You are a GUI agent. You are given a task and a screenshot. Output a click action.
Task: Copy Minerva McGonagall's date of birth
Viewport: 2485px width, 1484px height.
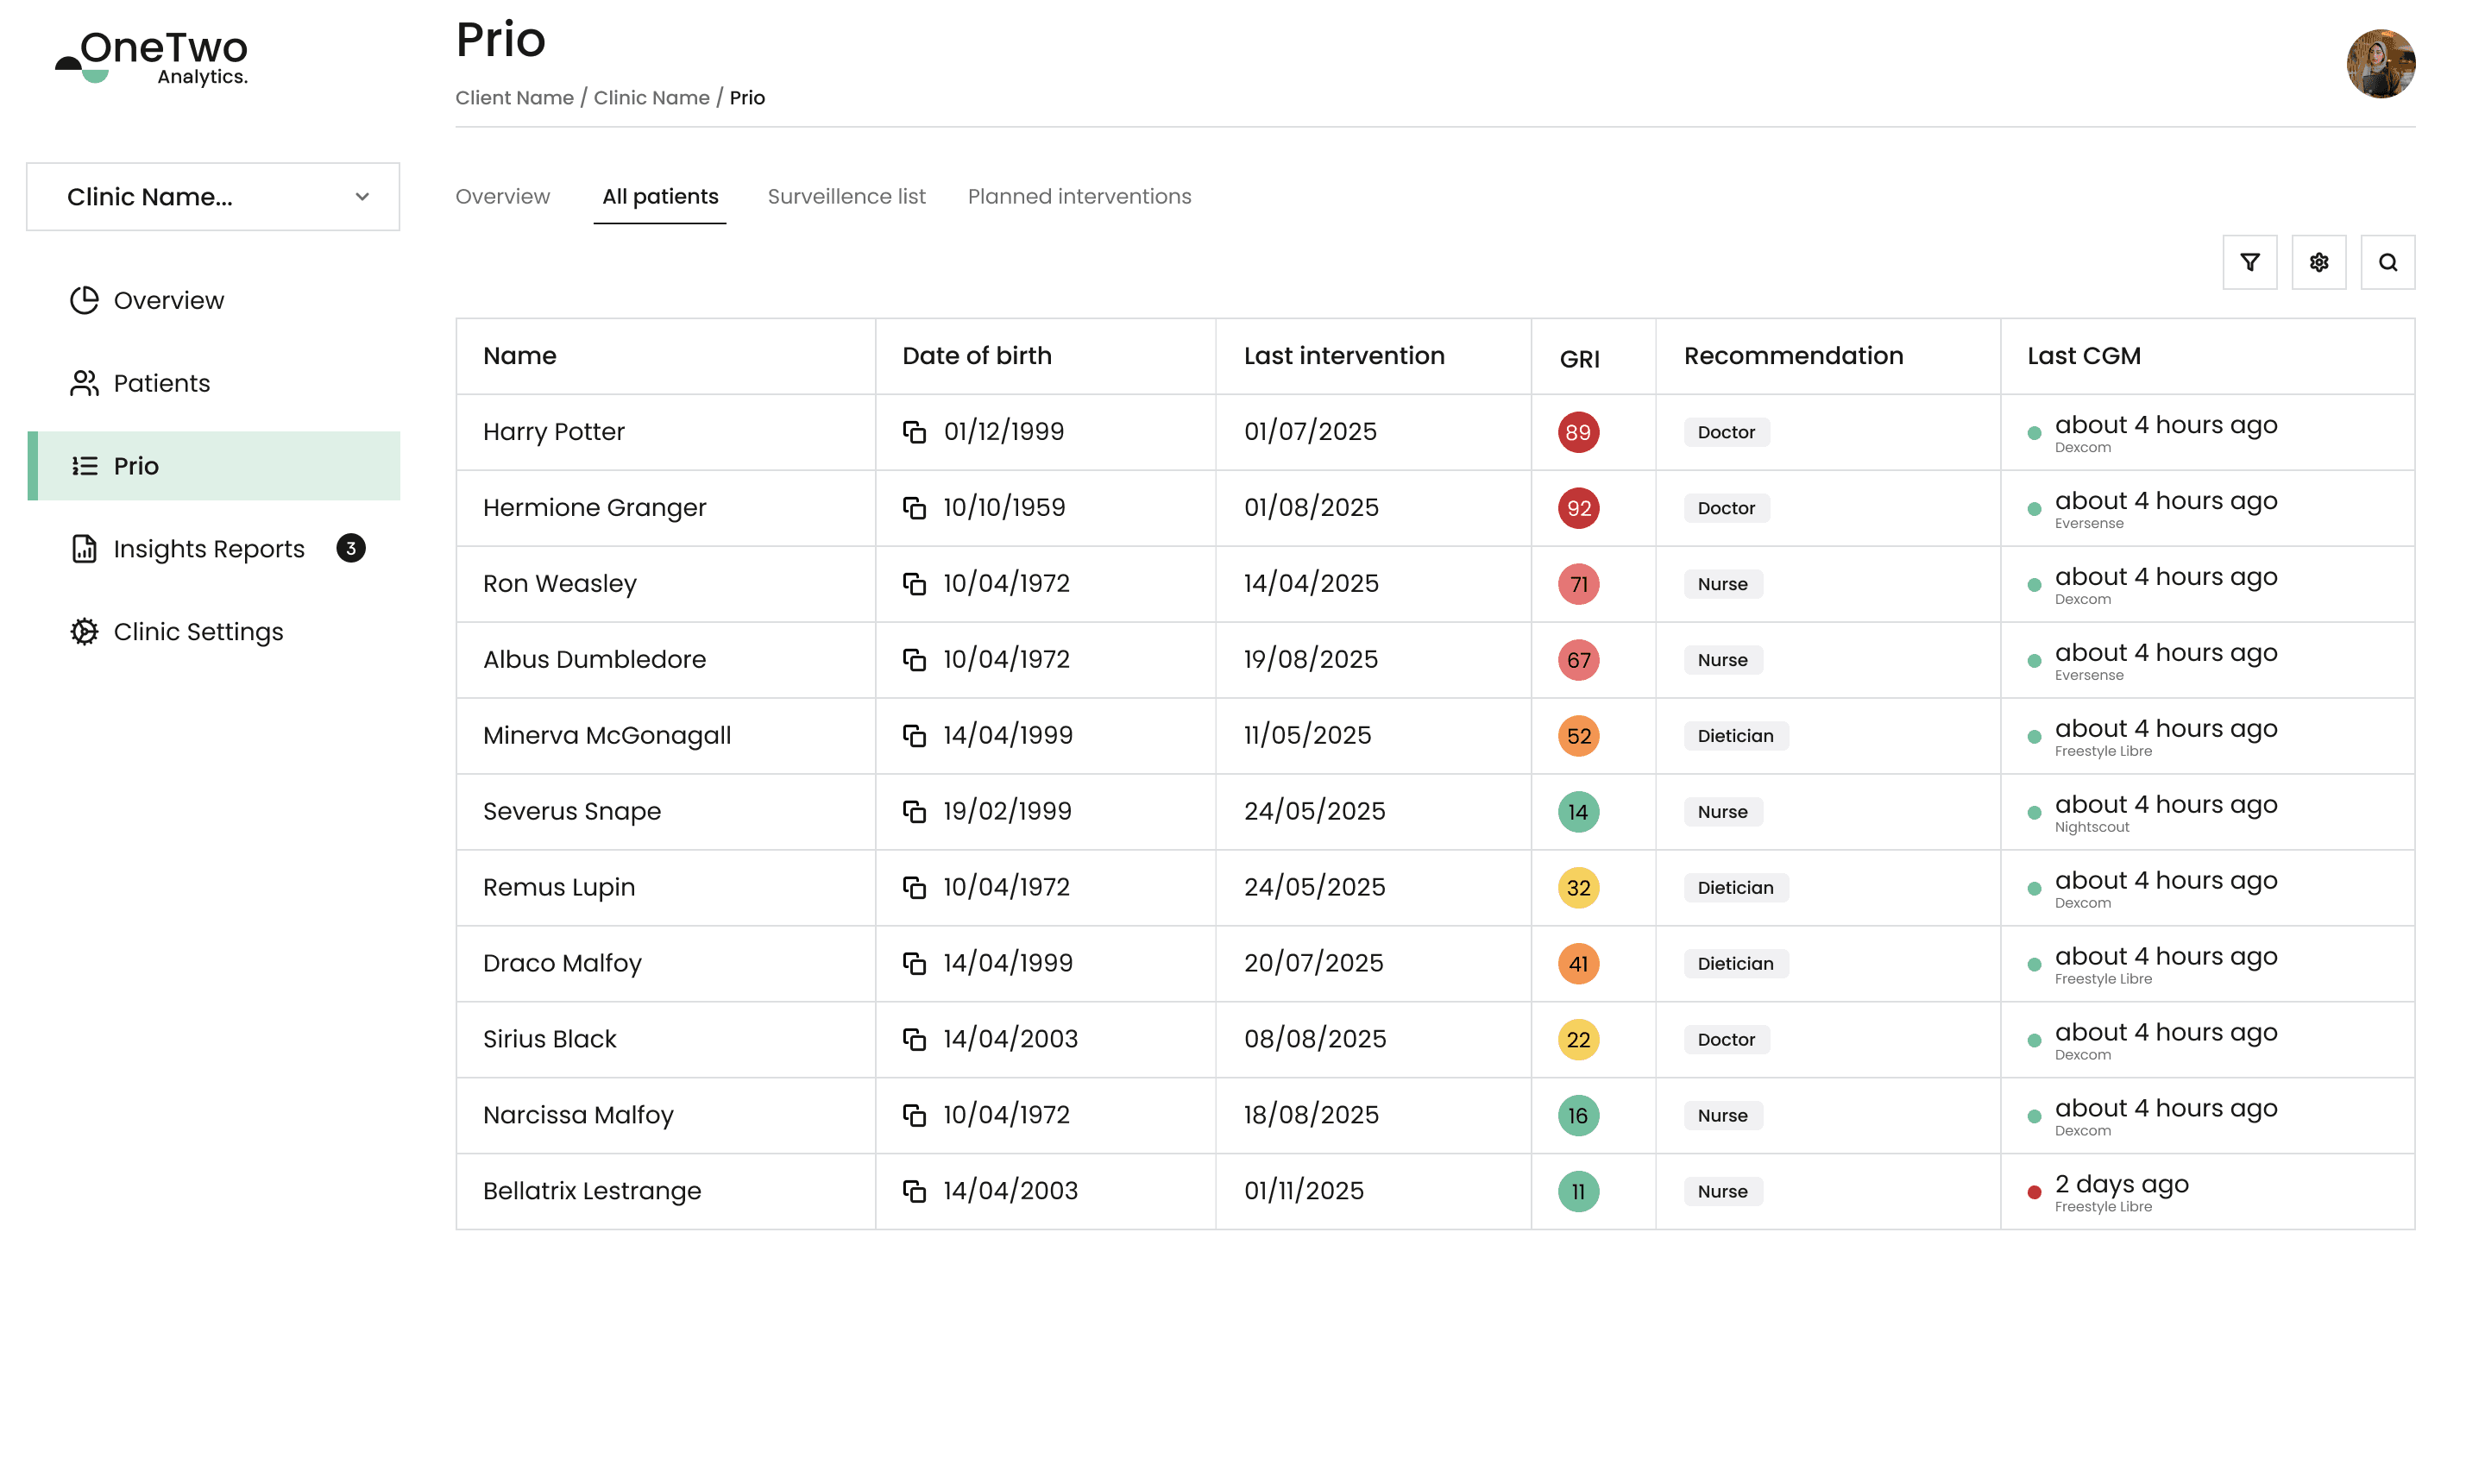[x=914, y=736]
